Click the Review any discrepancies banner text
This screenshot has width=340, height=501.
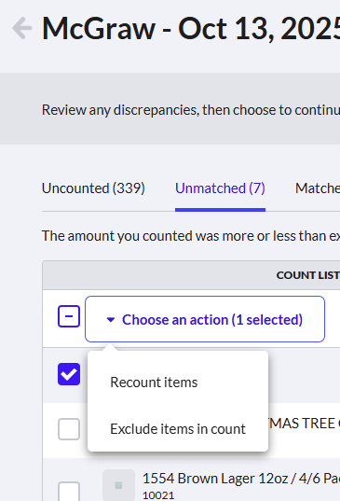tap(191, 110)
